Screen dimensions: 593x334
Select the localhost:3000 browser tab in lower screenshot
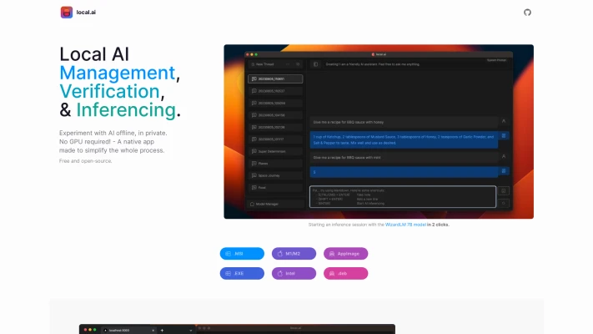[x=128, y=330]
